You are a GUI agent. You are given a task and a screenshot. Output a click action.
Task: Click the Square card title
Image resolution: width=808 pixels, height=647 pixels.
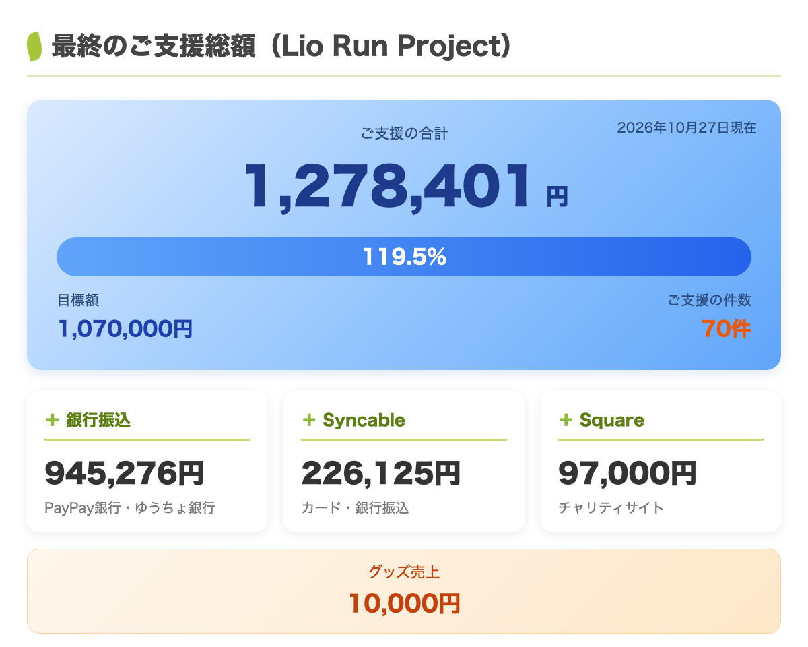pos(611,421)
